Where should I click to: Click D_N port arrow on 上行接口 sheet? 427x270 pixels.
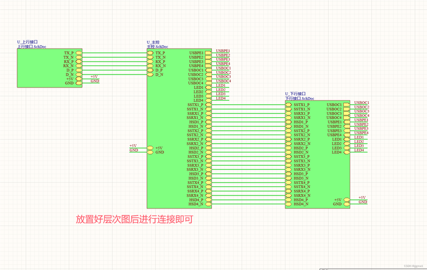(79, 75)
